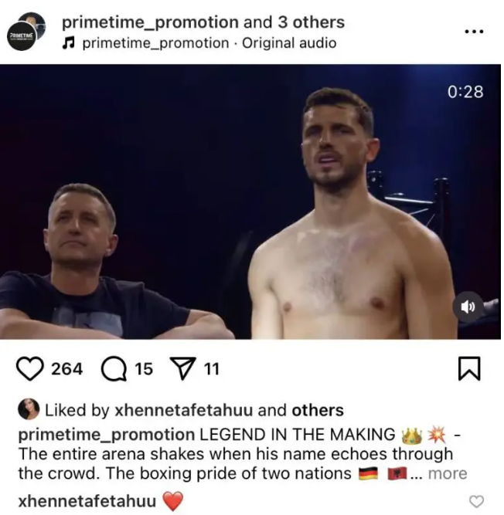The image size is (504, 515).
Task: Open comments via speech bubble icon
Action: [114, 368]
